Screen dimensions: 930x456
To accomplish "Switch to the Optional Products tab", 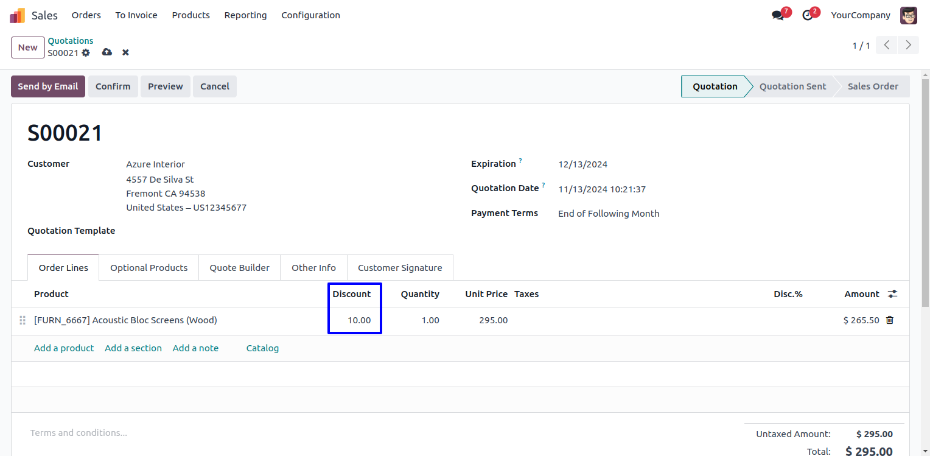I will [x=149, y=268].
